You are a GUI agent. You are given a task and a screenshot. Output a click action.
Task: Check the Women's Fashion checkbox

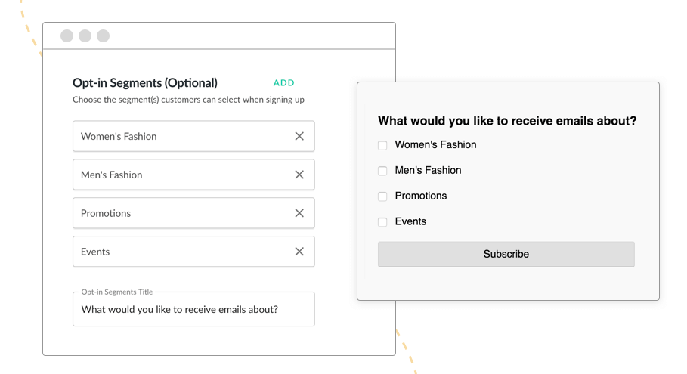click(382, 145)
